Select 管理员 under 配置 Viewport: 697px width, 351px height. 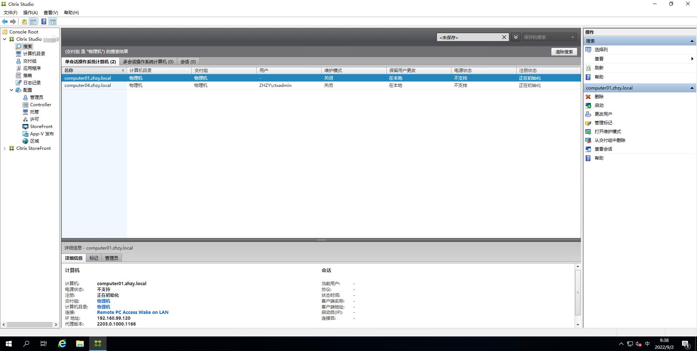tap(36, 97)
